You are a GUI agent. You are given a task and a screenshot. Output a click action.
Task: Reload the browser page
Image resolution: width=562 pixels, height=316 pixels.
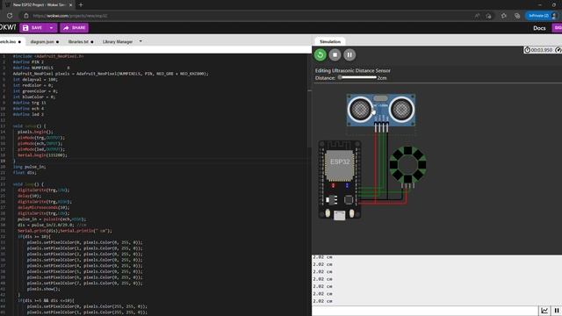[10, 16]
